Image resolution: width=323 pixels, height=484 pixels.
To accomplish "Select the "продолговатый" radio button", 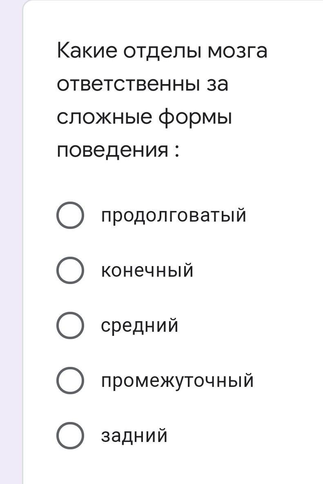I will pos(70,215).
